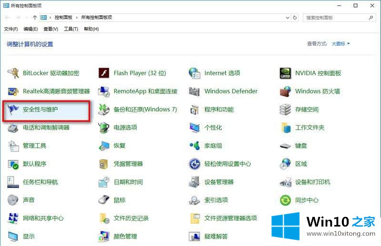
Task: Open BitLocker drive encryption icon
Action: point(13,73)
